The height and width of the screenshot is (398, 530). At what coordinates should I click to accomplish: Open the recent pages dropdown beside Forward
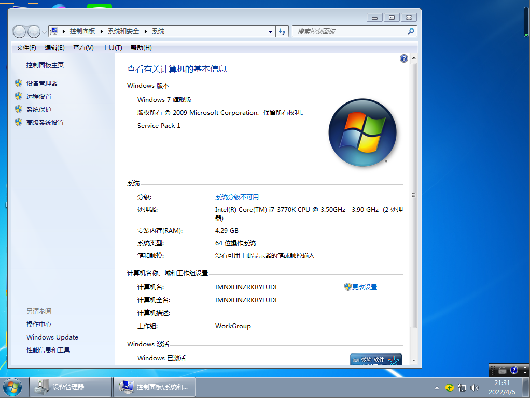coord(44,32)
